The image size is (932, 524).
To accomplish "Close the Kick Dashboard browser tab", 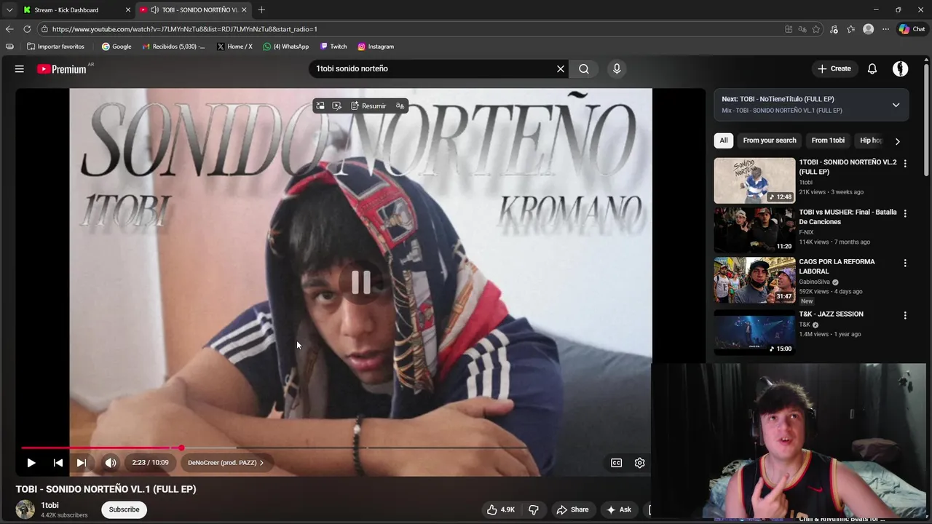I will click(128, 10).
